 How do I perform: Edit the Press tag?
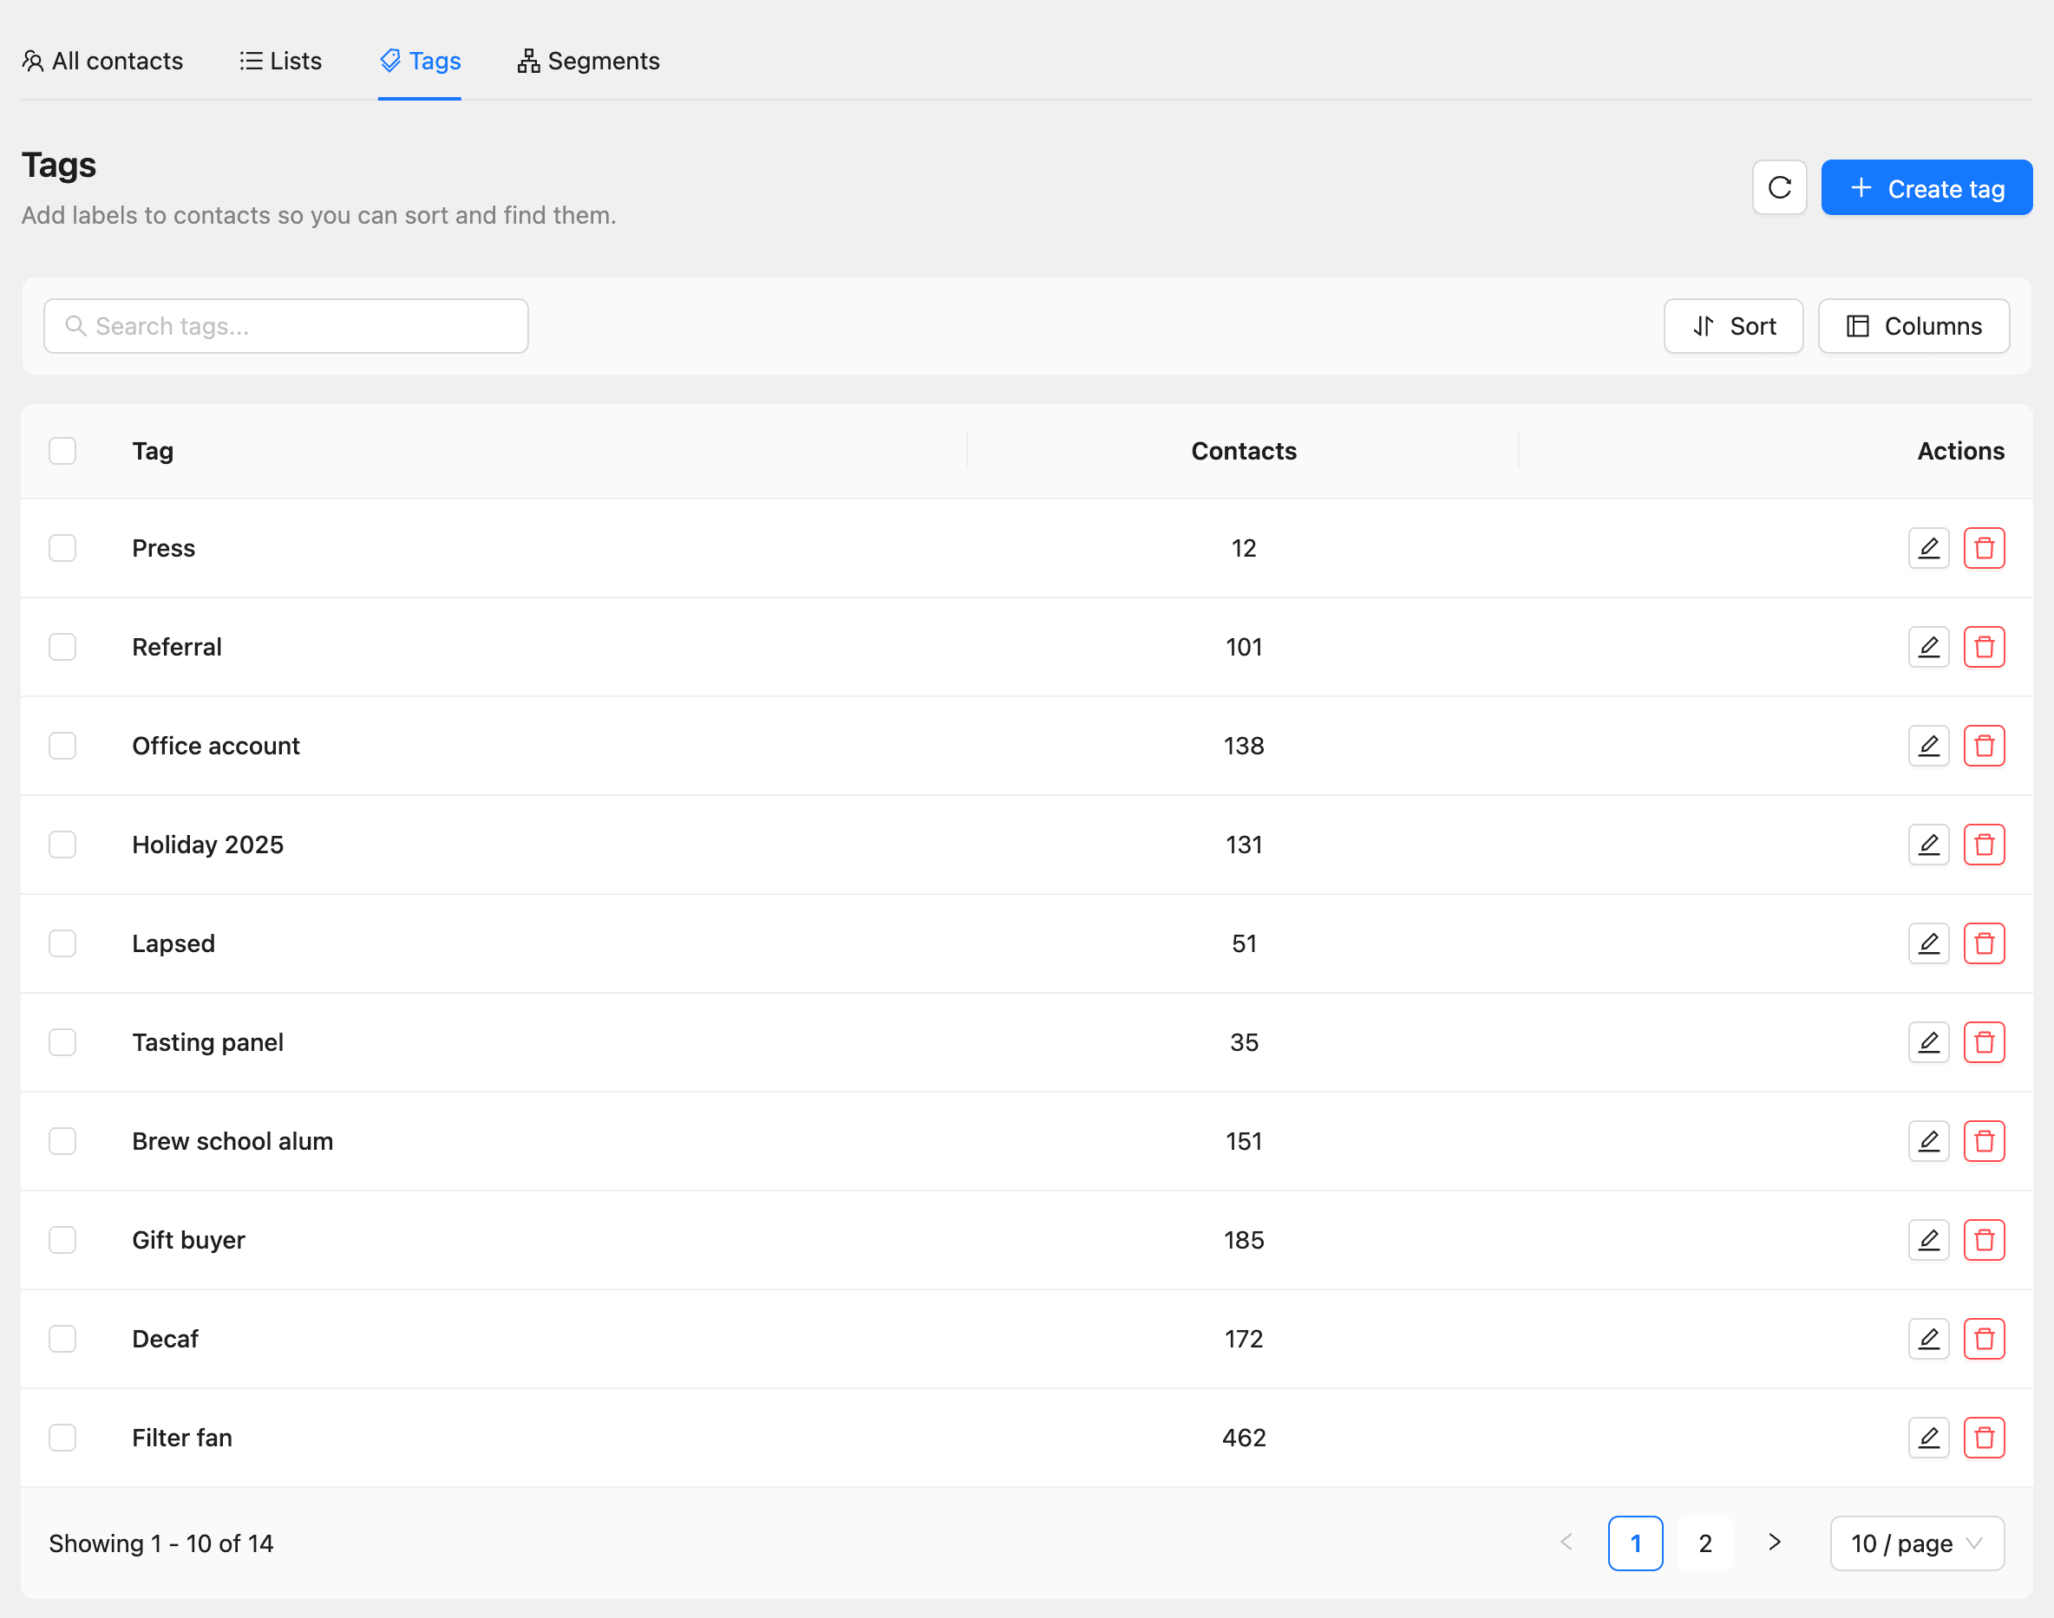click(x=1928, y=549)
